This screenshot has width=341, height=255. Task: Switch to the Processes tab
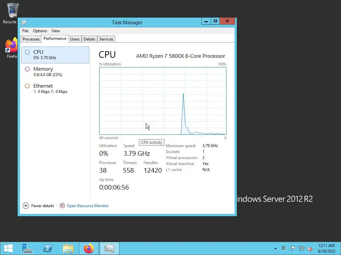click(x=31, y=39)
